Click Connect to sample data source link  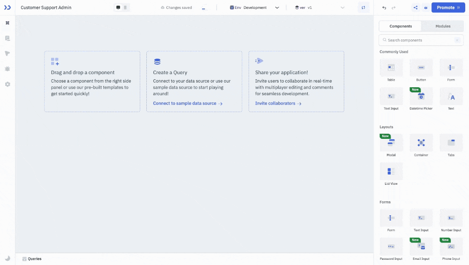[188, 103]
